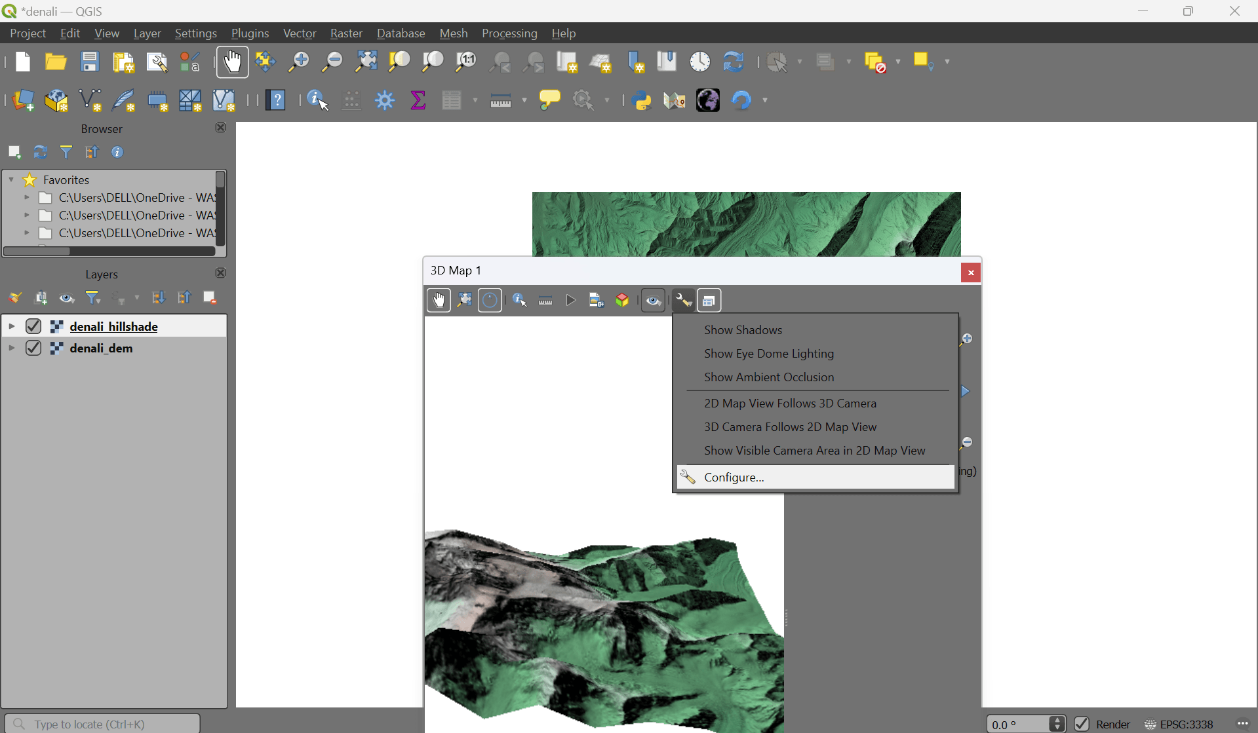
Task: Open the 3D Map animations play icon
Action: coord(571,301)
